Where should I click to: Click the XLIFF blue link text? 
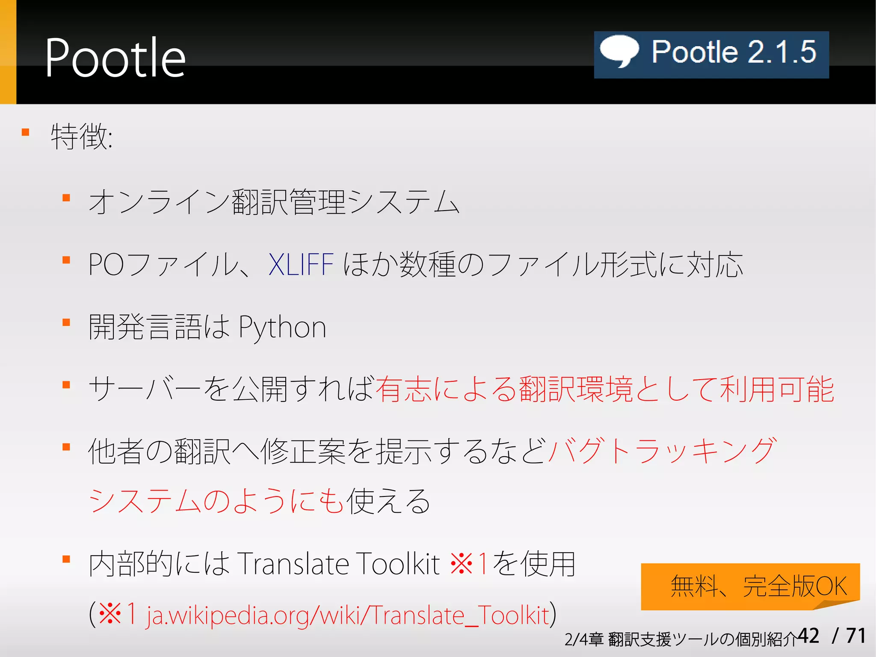click(301, 265)
